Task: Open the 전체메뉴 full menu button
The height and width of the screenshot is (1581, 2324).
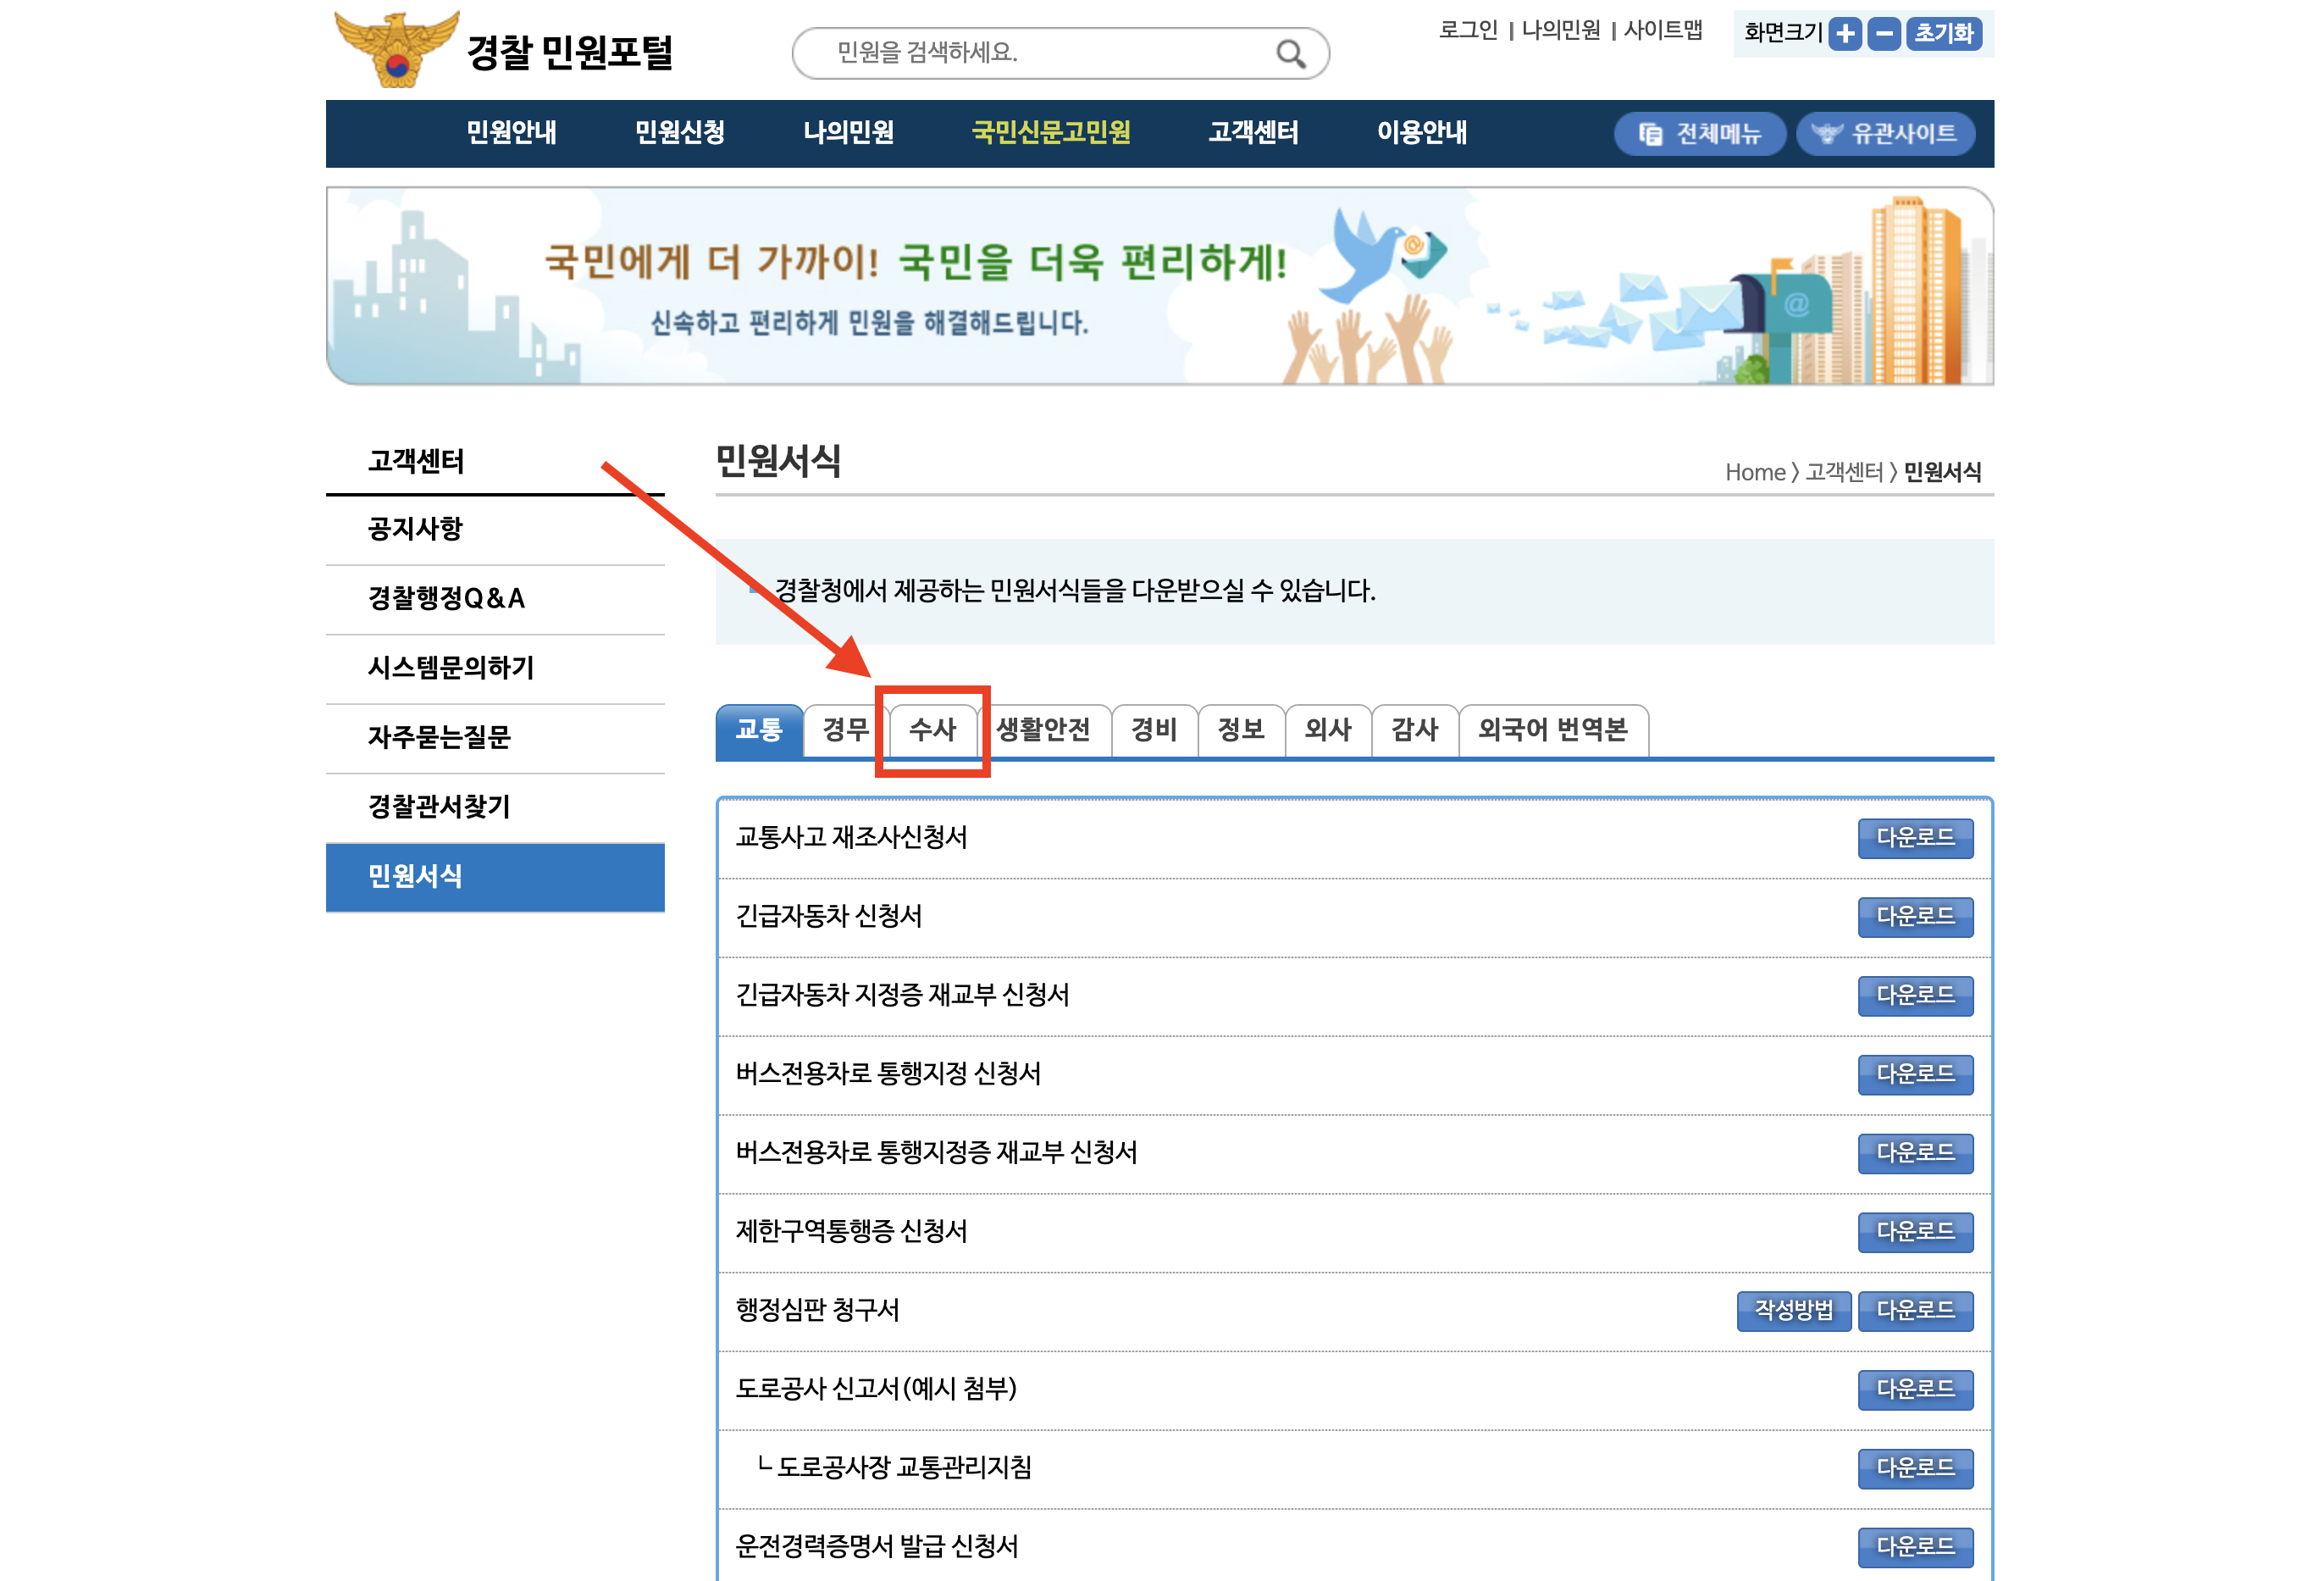Action: [x=1699, y=134]
